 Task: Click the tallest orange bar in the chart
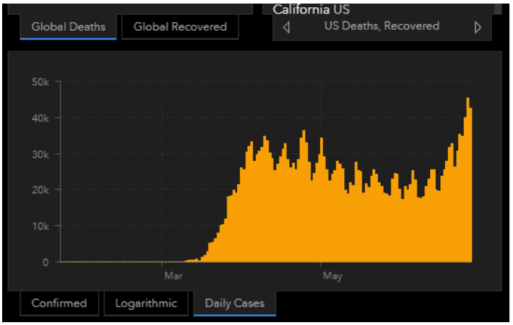pos(468,180)
